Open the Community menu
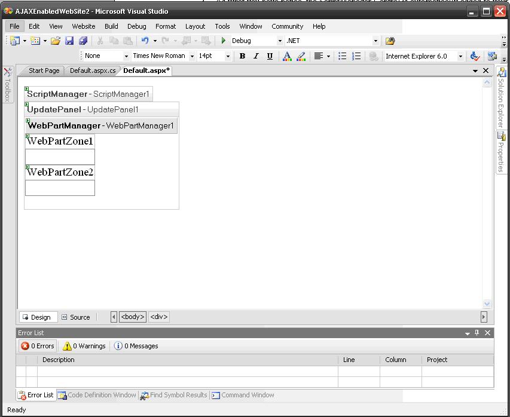The height and width of the screenshot is (417, 510). [287, 26]
